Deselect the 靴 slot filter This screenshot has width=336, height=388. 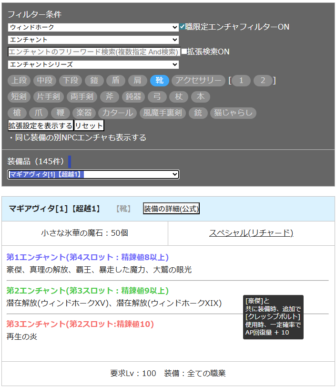[x=159, y=81]
